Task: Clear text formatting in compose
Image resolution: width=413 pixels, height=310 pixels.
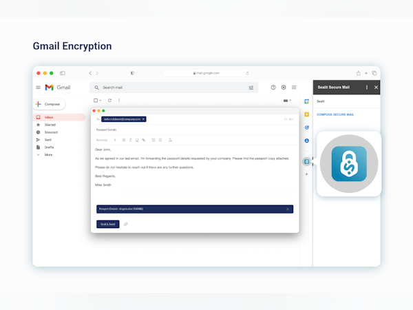Action: (170, 140)
